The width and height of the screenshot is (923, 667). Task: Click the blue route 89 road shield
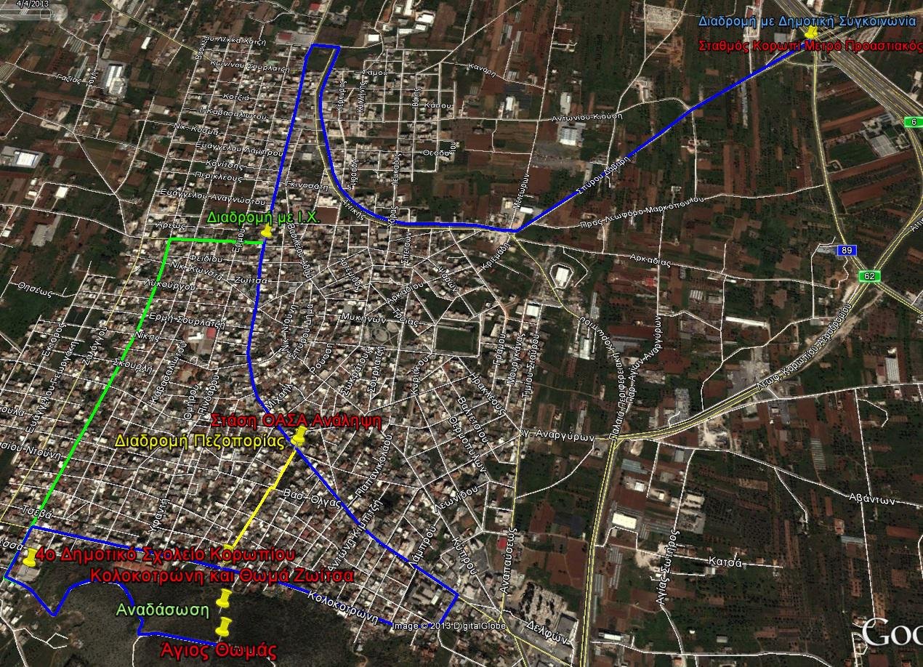(847, 250)
